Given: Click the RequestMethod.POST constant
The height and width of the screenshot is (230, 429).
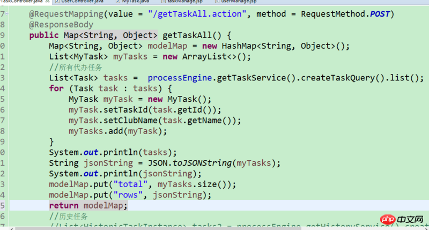Looking at the screenshot, I should click(x=345, y=14).
